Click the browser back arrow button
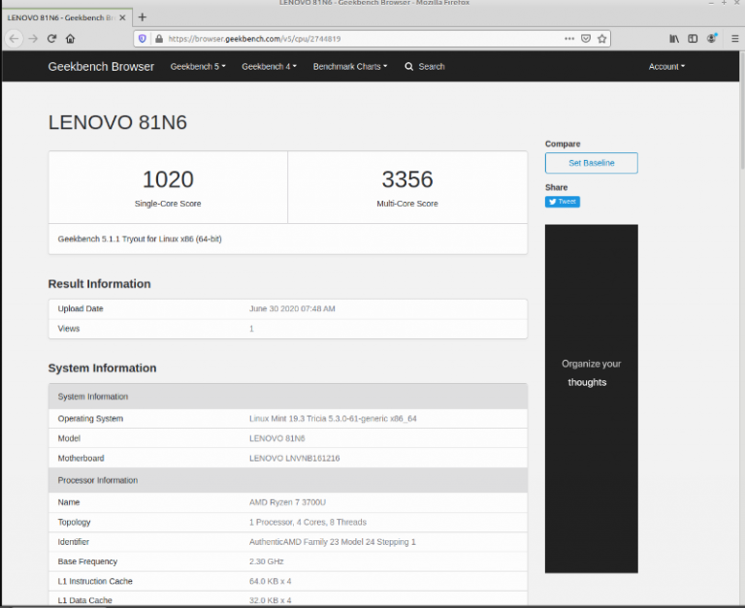 coord(15,39)
